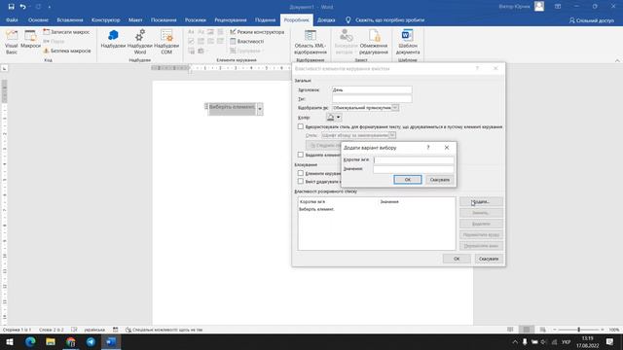623x350 pixels.
Task: Open File Explorer from the taskbar
Action: pyautogui.click(x=51, y=341)
